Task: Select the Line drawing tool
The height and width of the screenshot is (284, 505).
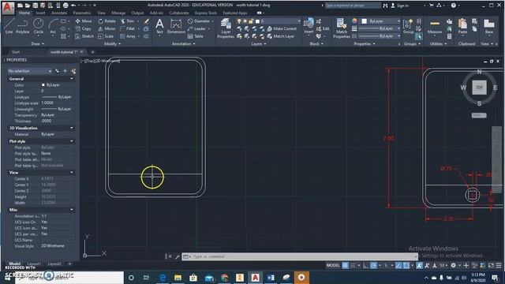Action: click(9, 26)
